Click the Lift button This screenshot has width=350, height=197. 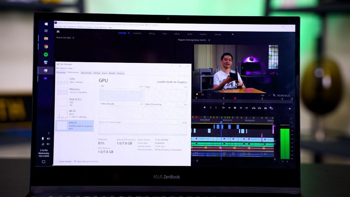[254, 108]
